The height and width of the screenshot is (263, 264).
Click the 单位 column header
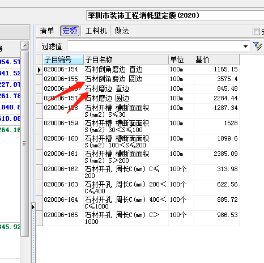point(181,60)
